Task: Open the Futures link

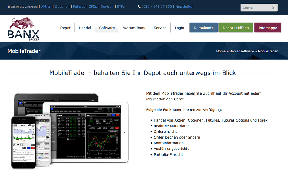Action: [79, 6]
